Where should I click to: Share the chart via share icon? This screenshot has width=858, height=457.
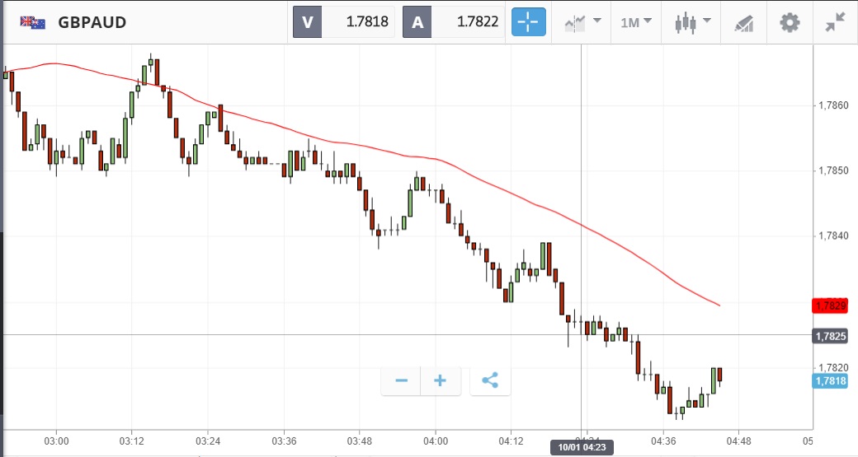click(x=490, y=380)
